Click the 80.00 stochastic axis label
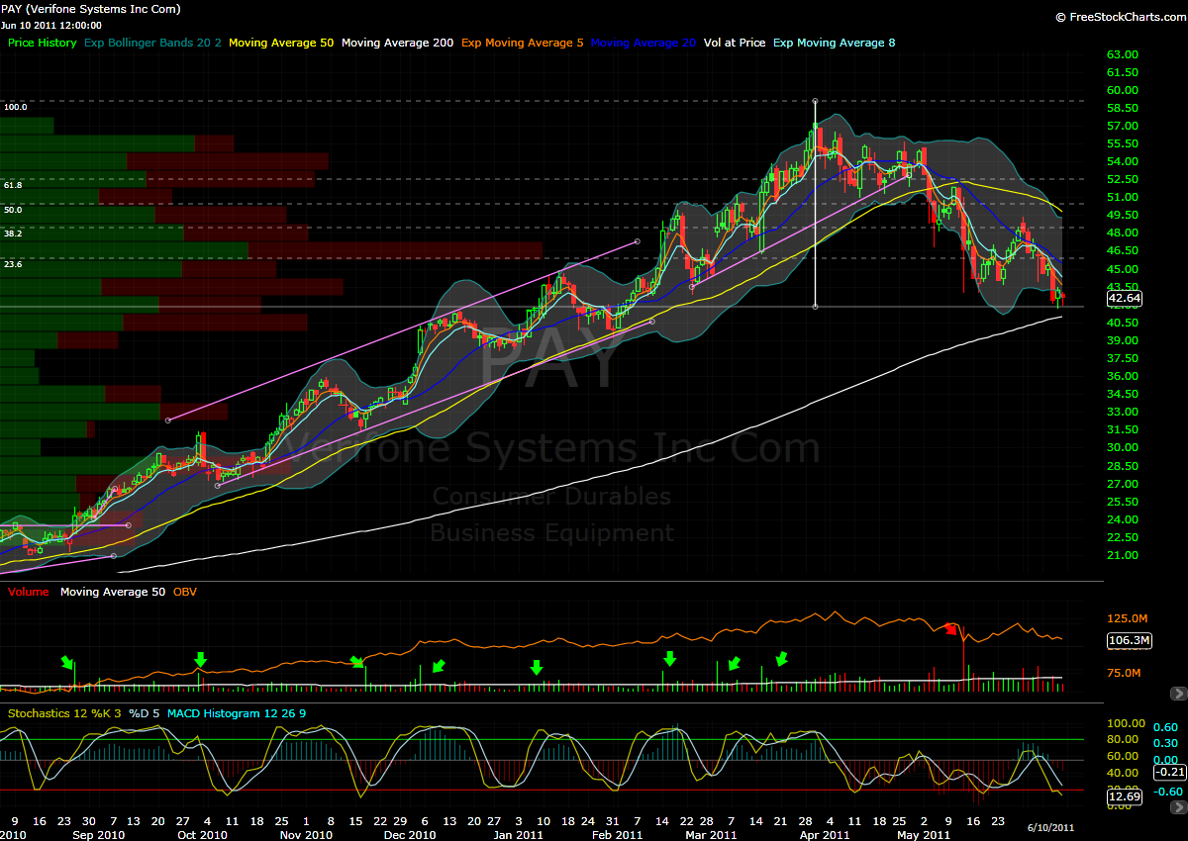 click(1123, 739)
